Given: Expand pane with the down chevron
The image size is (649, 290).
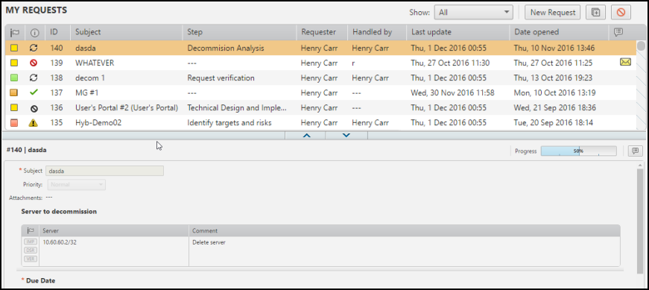Looking at the screenshot, I should click(346, 135).
